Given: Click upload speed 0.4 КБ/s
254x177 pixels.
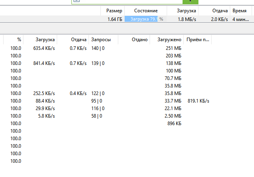Looking at the screenshot, I should click(78, 93).
